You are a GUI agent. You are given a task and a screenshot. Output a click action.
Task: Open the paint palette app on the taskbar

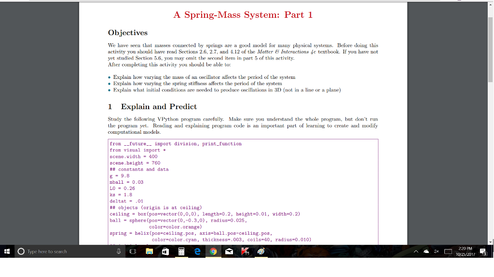260,251
